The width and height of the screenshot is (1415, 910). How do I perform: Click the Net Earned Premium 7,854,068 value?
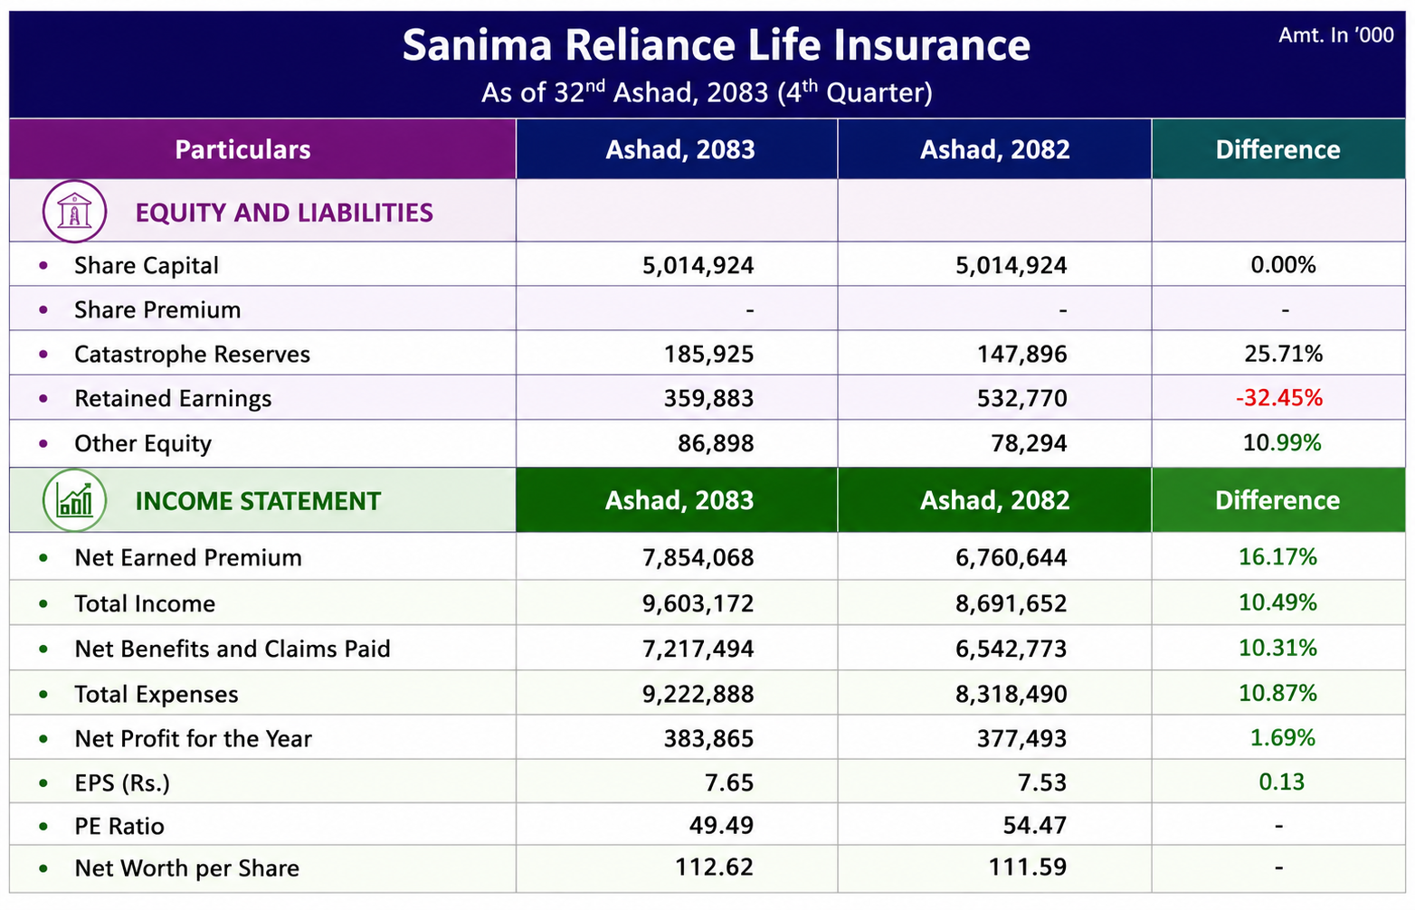(698, 557)
